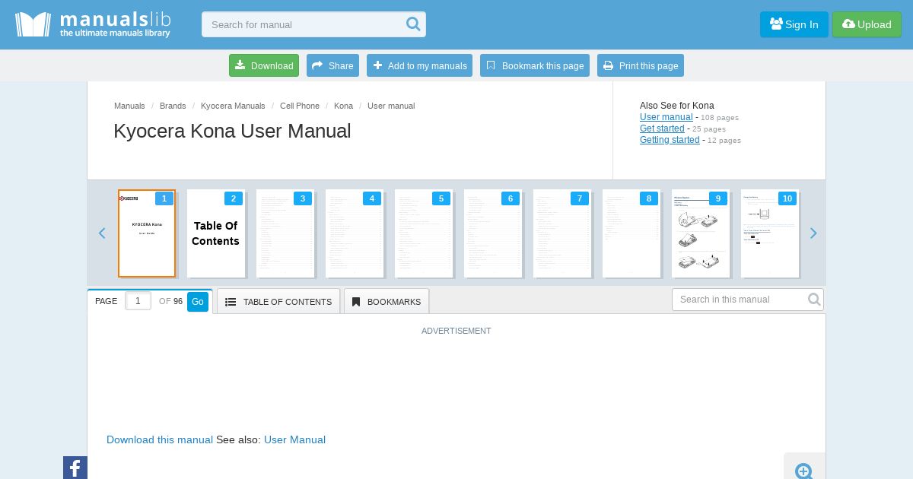Show previous thumbnails with the left arrow

(102, 233)
